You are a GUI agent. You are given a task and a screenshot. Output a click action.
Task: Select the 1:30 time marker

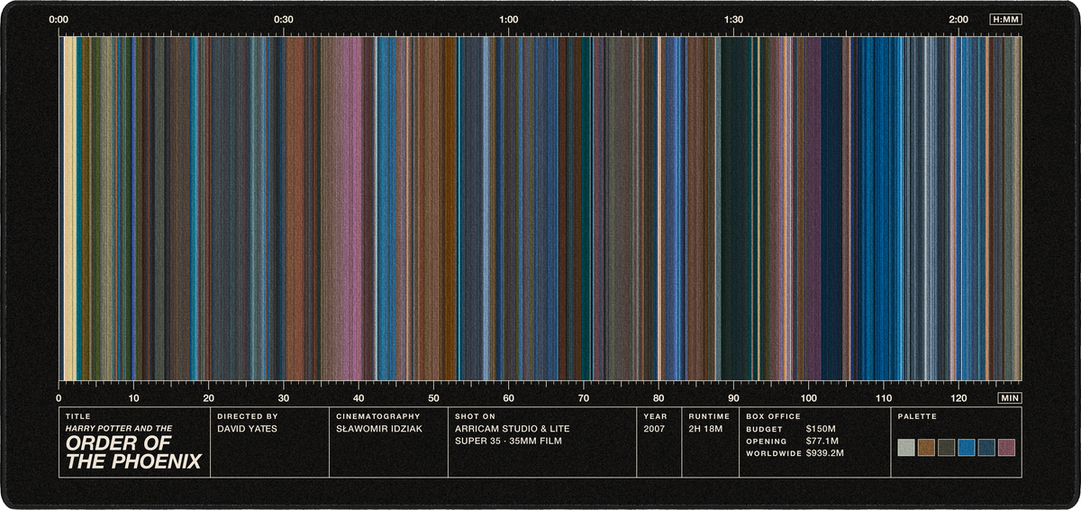click(x=733, y=19)
